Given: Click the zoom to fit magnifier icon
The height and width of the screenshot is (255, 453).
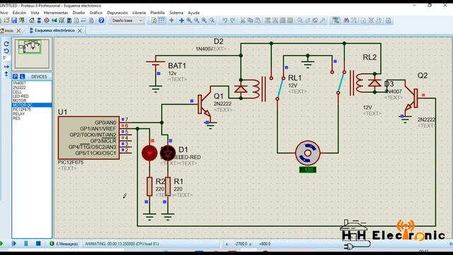Looking at the screenshot, I should pyautogui.click(x=204, y=21).
